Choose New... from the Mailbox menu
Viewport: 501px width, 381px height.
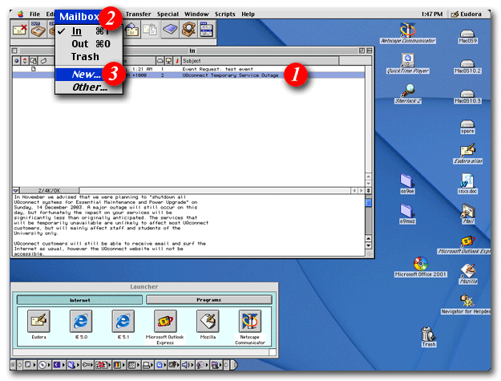pos(87,73)
